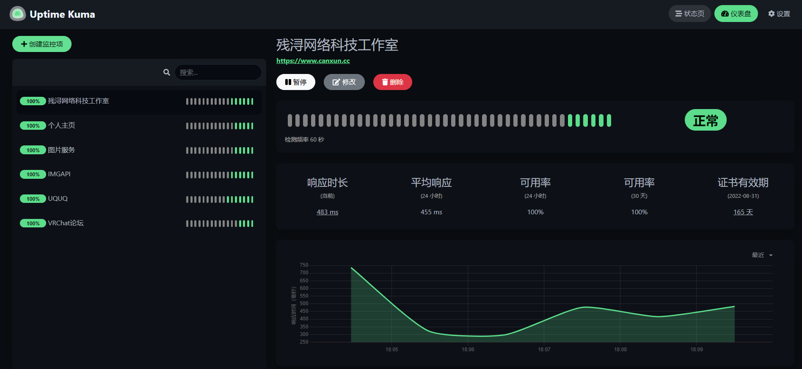The image size is (802, 369).
Task: Click the 残浔网络科技工作室 page heading
Action: click(337, 45)
